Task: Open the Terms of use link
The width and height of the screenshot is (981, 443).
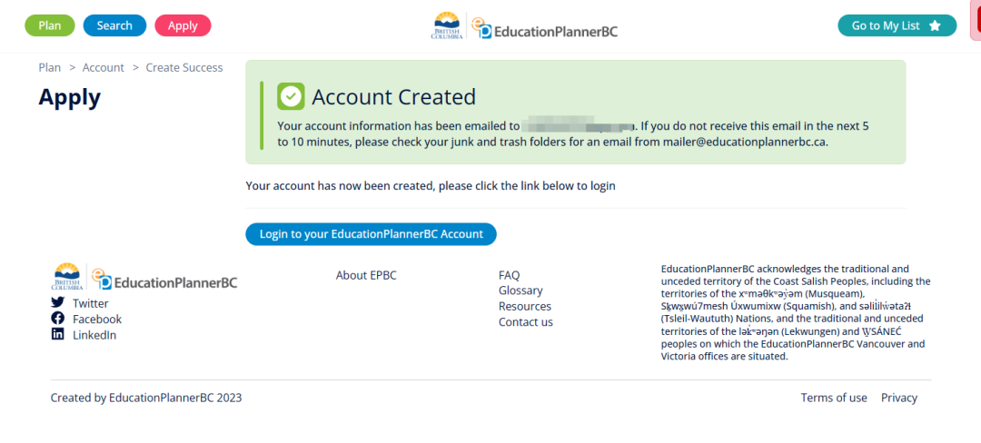Action: (x=834, y=398)
